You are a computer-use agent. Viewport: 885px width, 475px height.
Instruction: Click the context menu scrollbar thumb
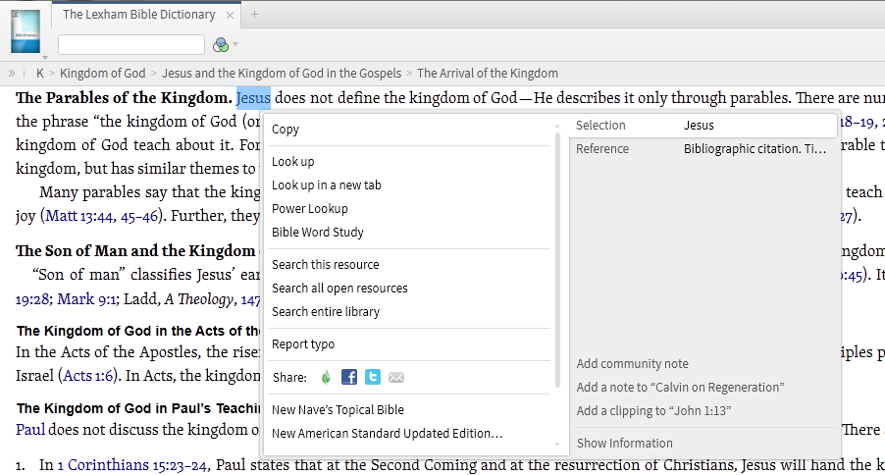tap(557, 260)
